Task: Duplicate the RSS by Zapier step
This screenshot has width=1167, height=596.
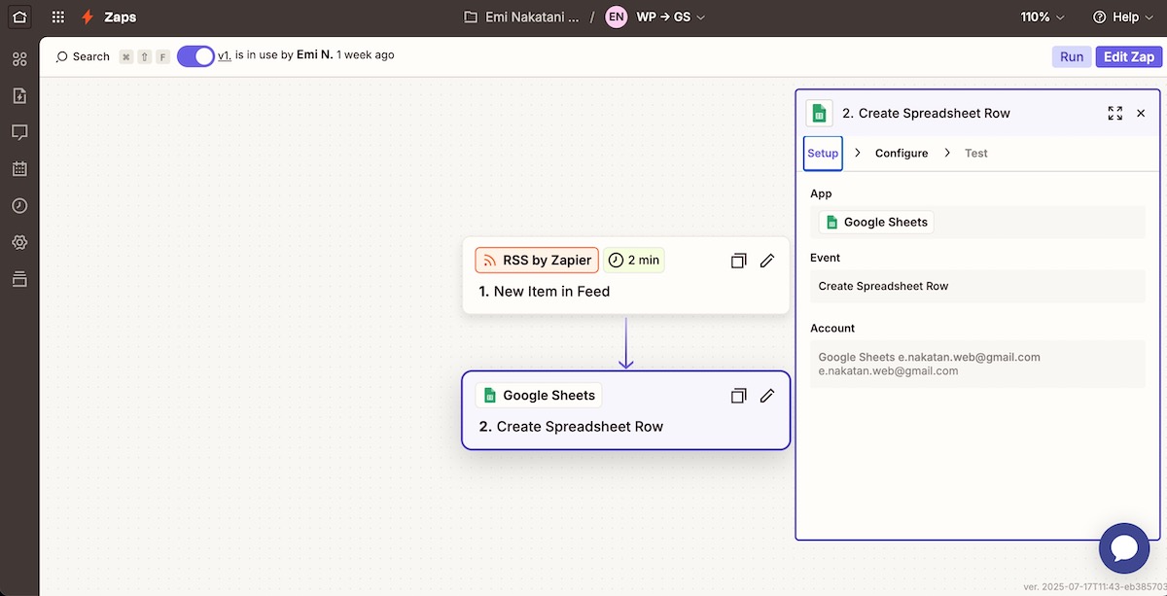Action: point(738,261)
